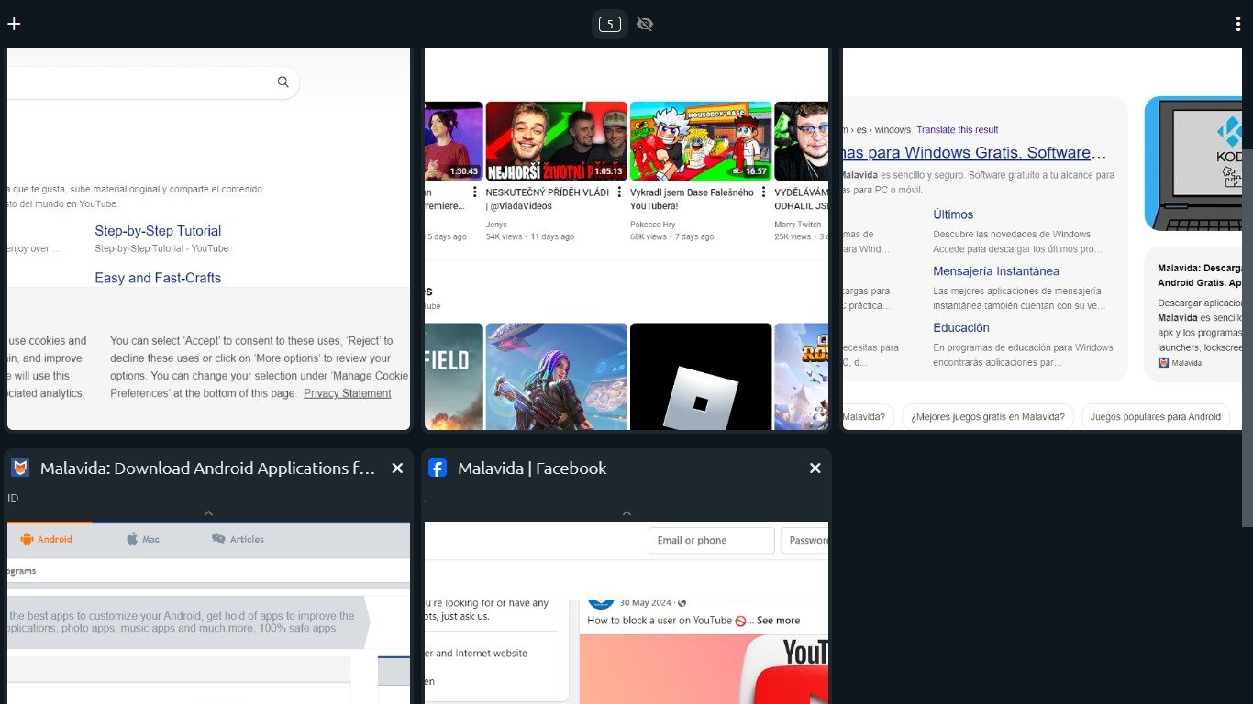This screenshot has height=704, width=1253.
Task: Switch to incognito tabs view
Action: point(645,24)
